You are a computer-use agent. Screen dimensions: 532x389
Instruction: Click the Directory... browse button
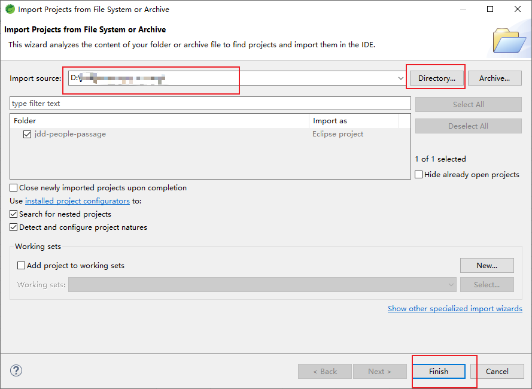pos(437,78)
